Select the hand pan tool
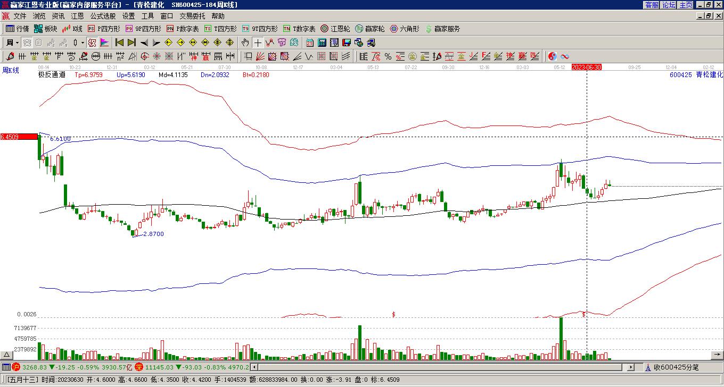This screenshot has width=724, height=387. tap(245, 43)
